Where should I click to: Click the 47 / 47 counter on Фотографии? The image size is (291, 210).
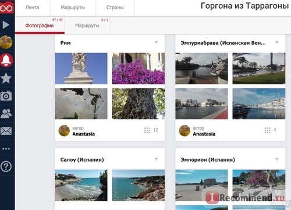58,20
